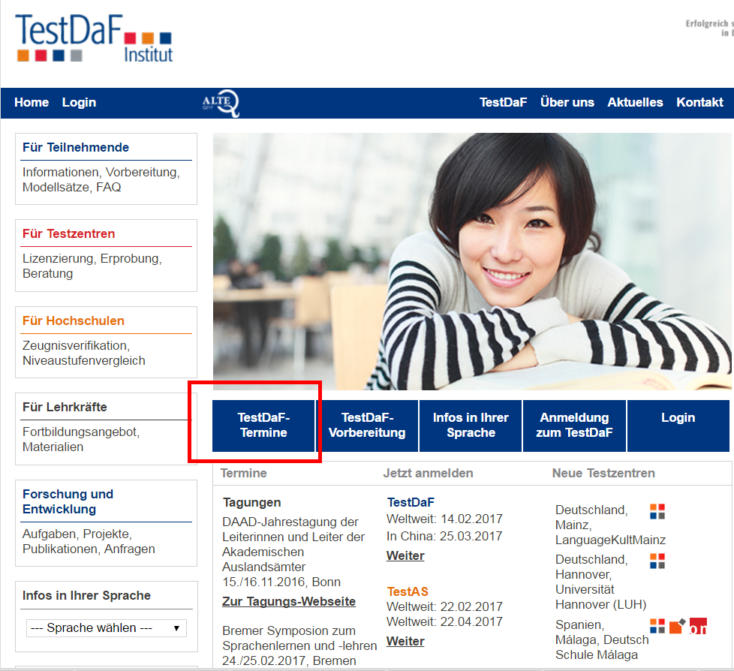
Task: Open the 'Für Teilnehmende' sidebar link
Action: (76, 148)
